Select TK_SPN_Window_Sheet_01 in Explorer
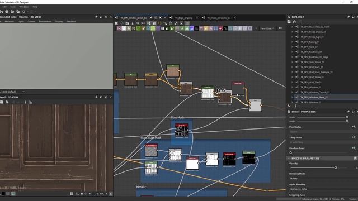The width and height of the screenshot is (358, 201). click(314, 97)
